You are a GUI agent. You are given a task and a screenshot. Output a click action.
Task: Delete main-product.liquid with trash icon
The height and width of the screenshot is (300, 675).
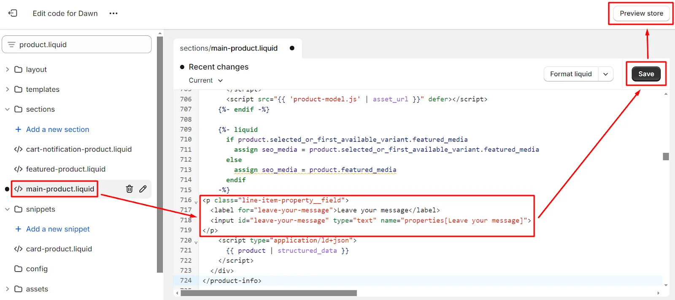(x=130, y=189)
